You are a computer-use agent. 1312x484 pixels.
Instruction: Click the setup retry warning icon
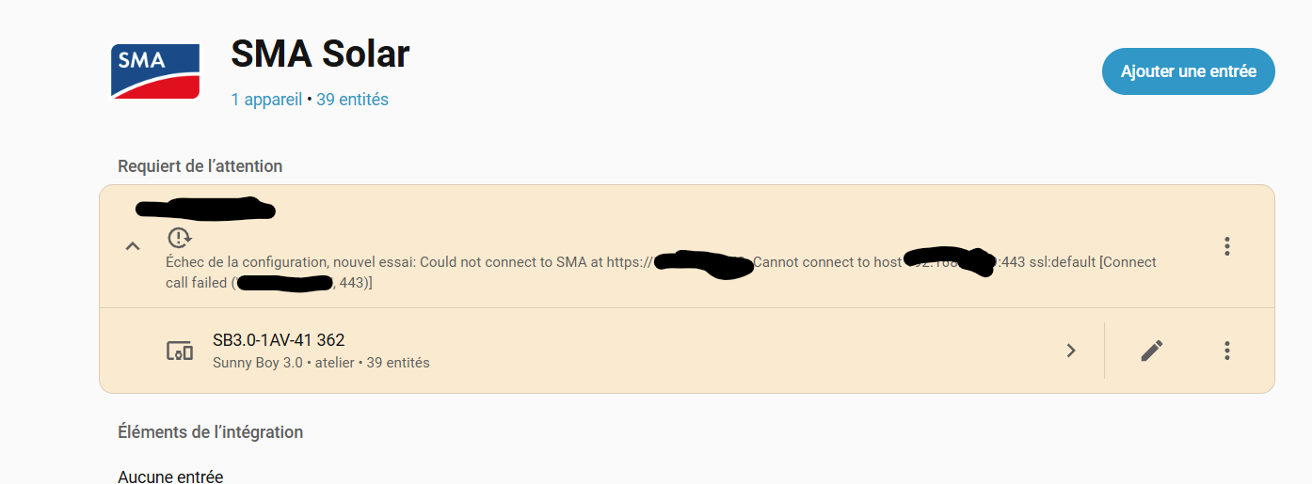(179, 238)
